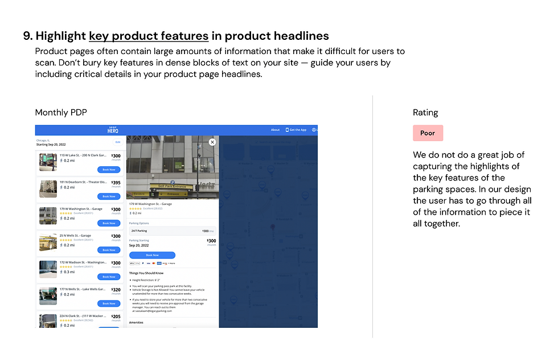Screen dimensions: 558x362
Task: Click star rating of 172 W Madison St.
Action: point(66,267)
